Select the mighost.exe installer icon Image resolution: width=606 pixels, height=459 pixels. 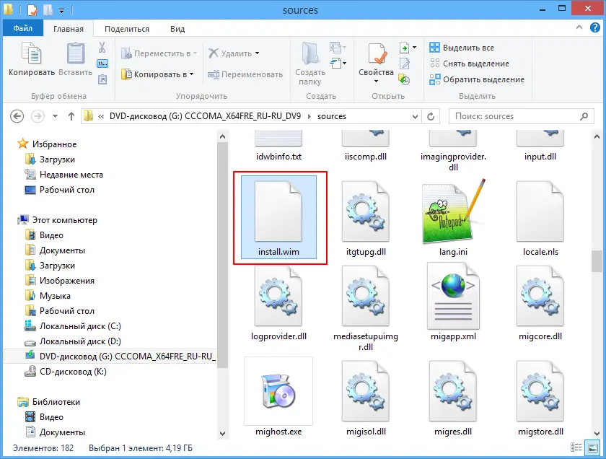click(x=278, y=391)
